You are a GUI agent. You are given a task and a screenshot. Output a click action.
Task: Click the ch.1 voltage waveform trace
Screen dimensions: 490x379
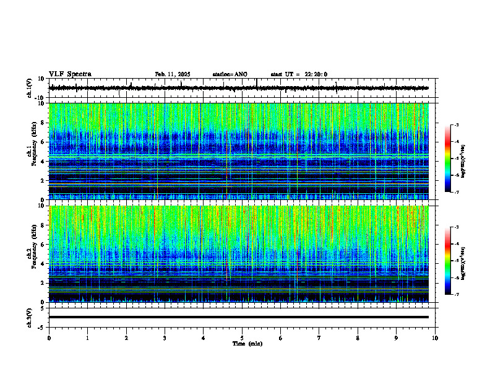coord(239,88)
